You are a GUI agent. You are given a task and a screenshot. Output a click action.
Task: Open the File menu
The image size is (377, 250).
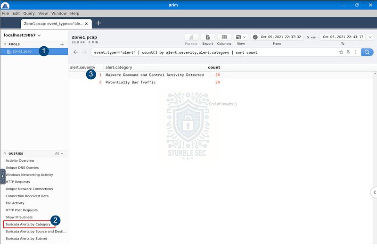[x=6, y=14]
